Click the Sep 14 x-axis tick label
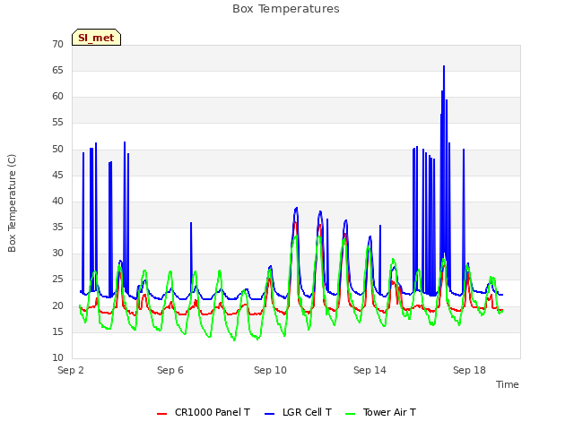The width and height of the screenshot is (574, 430). tap(370, 370)
